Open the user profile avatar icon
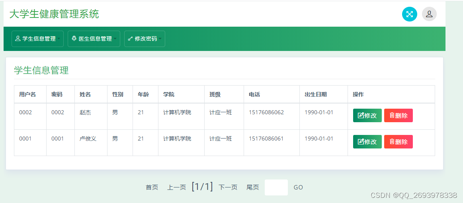The height and width of the screenshot is (203, 463). coord(429,14)
